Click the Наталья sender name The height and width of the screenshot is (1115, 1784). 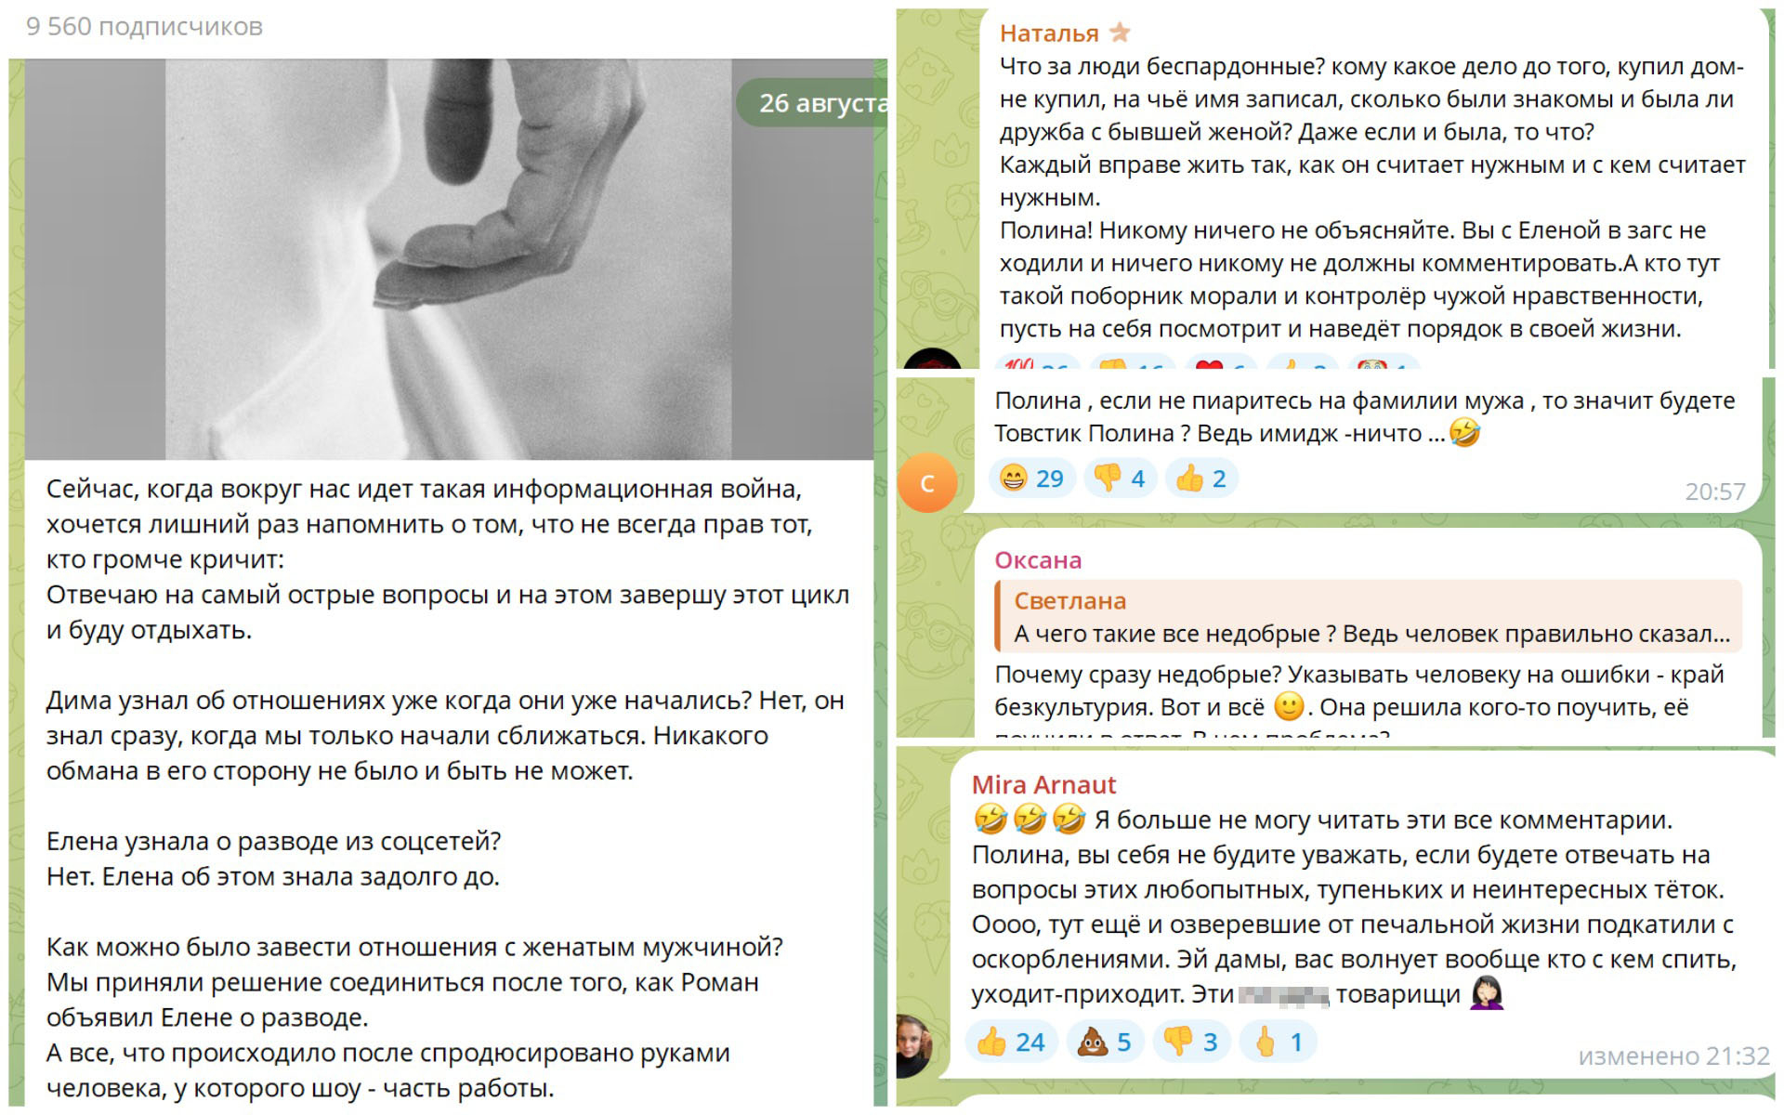point(1049,33)
